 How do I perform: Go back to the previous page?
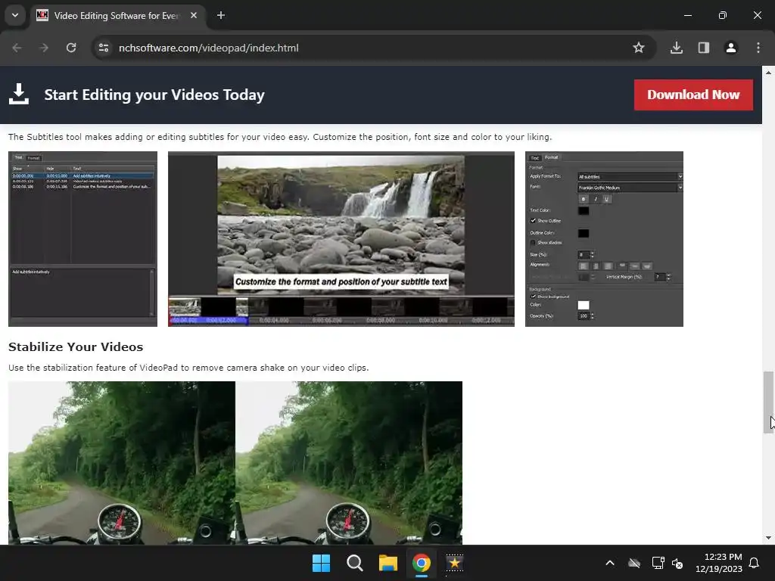(x=17, y=48)
